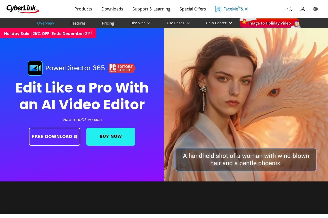Click the Windows logo on Free Download

tap(76, 137)
